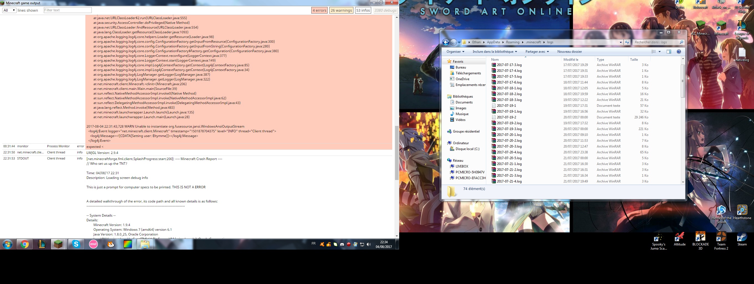This screenshot has width=754, height=284.
Task: Select 'Groupe résidentiel' in the sidebar
Action: [466, 131]
